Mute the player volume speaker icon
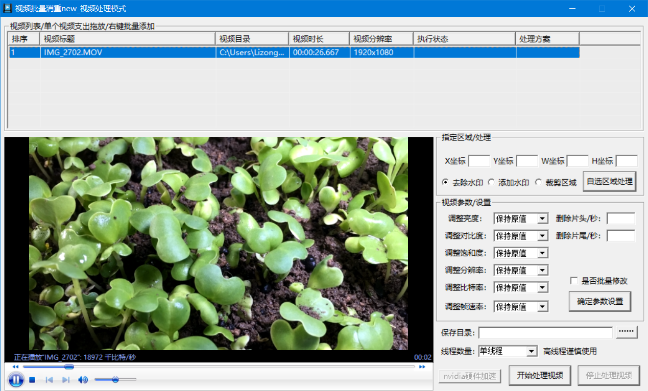The image size is (648, 391). (x=83, y=380)
